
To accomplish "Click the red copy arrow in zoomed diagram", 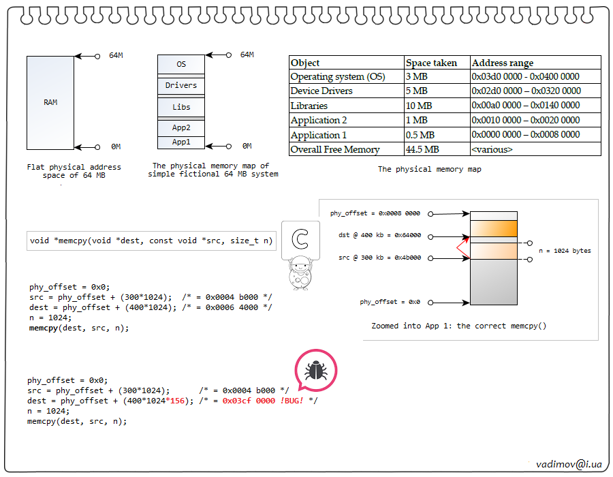I will click(x=465, y=248).
